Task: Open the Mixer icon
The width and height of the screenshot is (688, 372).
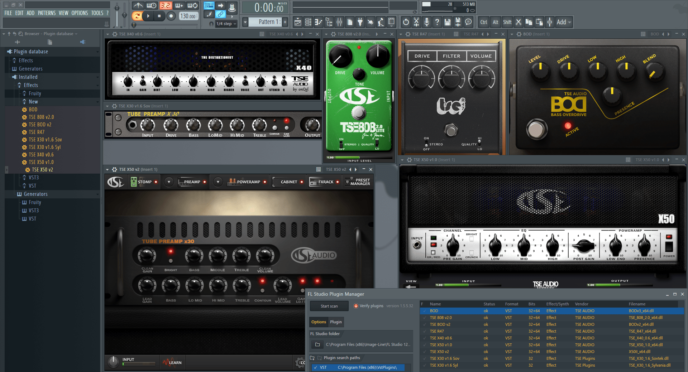Action: coord(339,22)
